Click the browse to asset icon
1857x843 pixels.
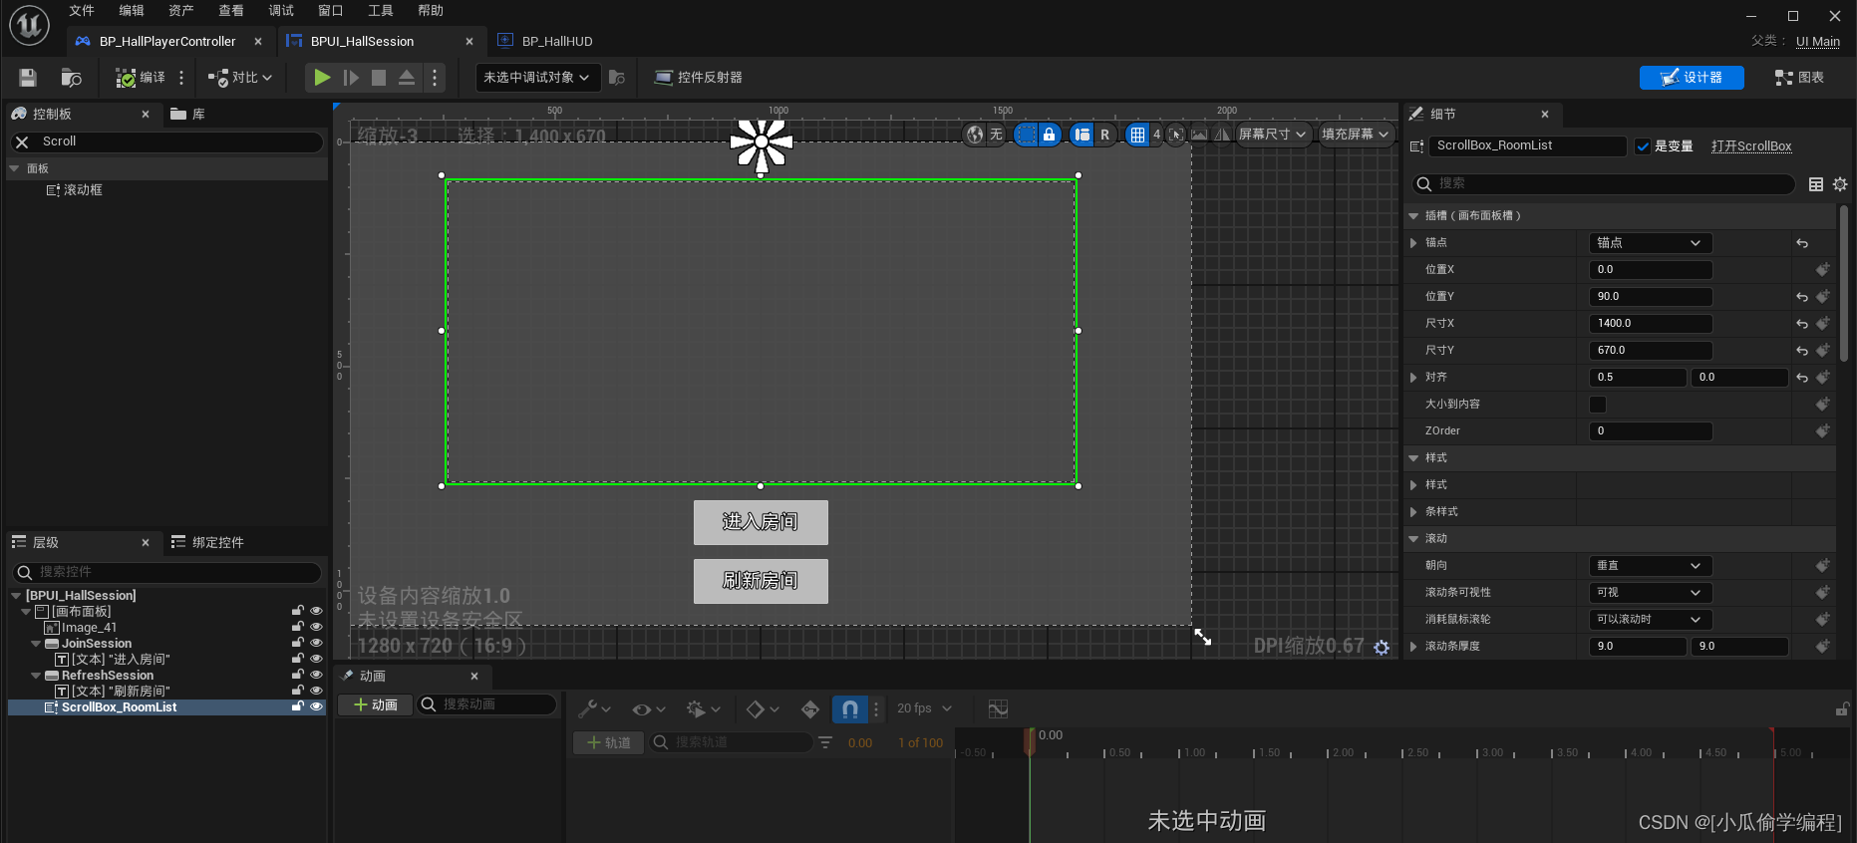click(71, 78)
